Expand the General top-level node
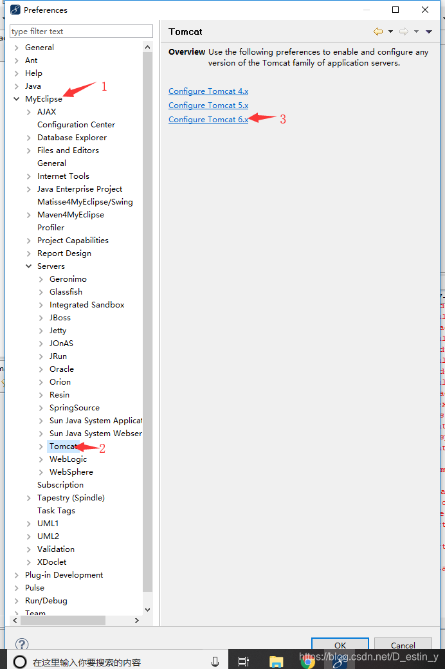 pos(16,48)
